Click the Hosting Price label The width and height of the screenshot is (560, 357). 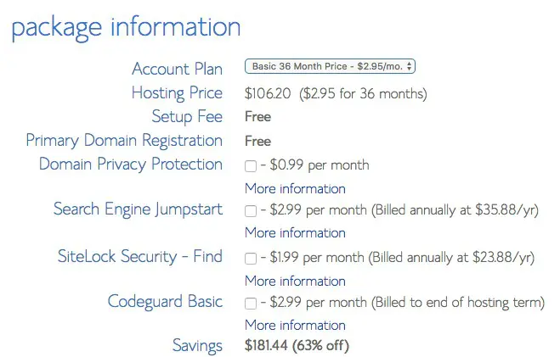(177, 92)
